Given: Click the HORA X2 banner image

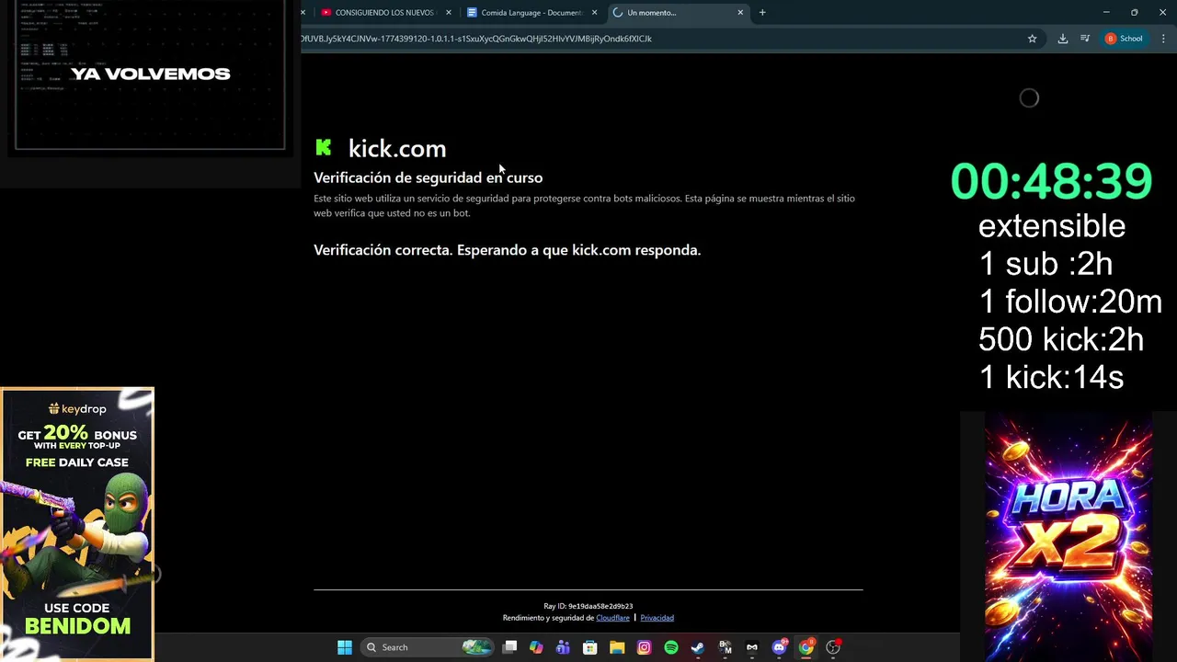Looking at the screenshot, I should click(x=1068, y=538).
